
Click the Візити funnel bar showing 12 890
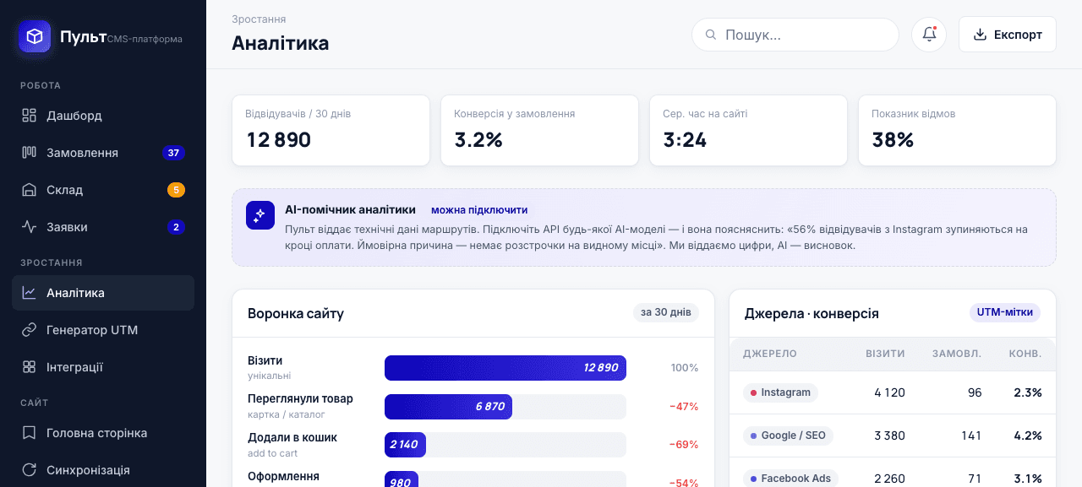(505, 368)
